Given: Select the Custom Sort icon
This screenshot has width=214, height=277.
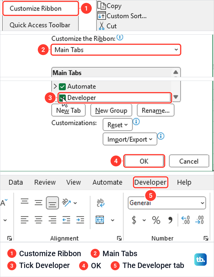Looking at the screenshot, I should coord(102,16).
